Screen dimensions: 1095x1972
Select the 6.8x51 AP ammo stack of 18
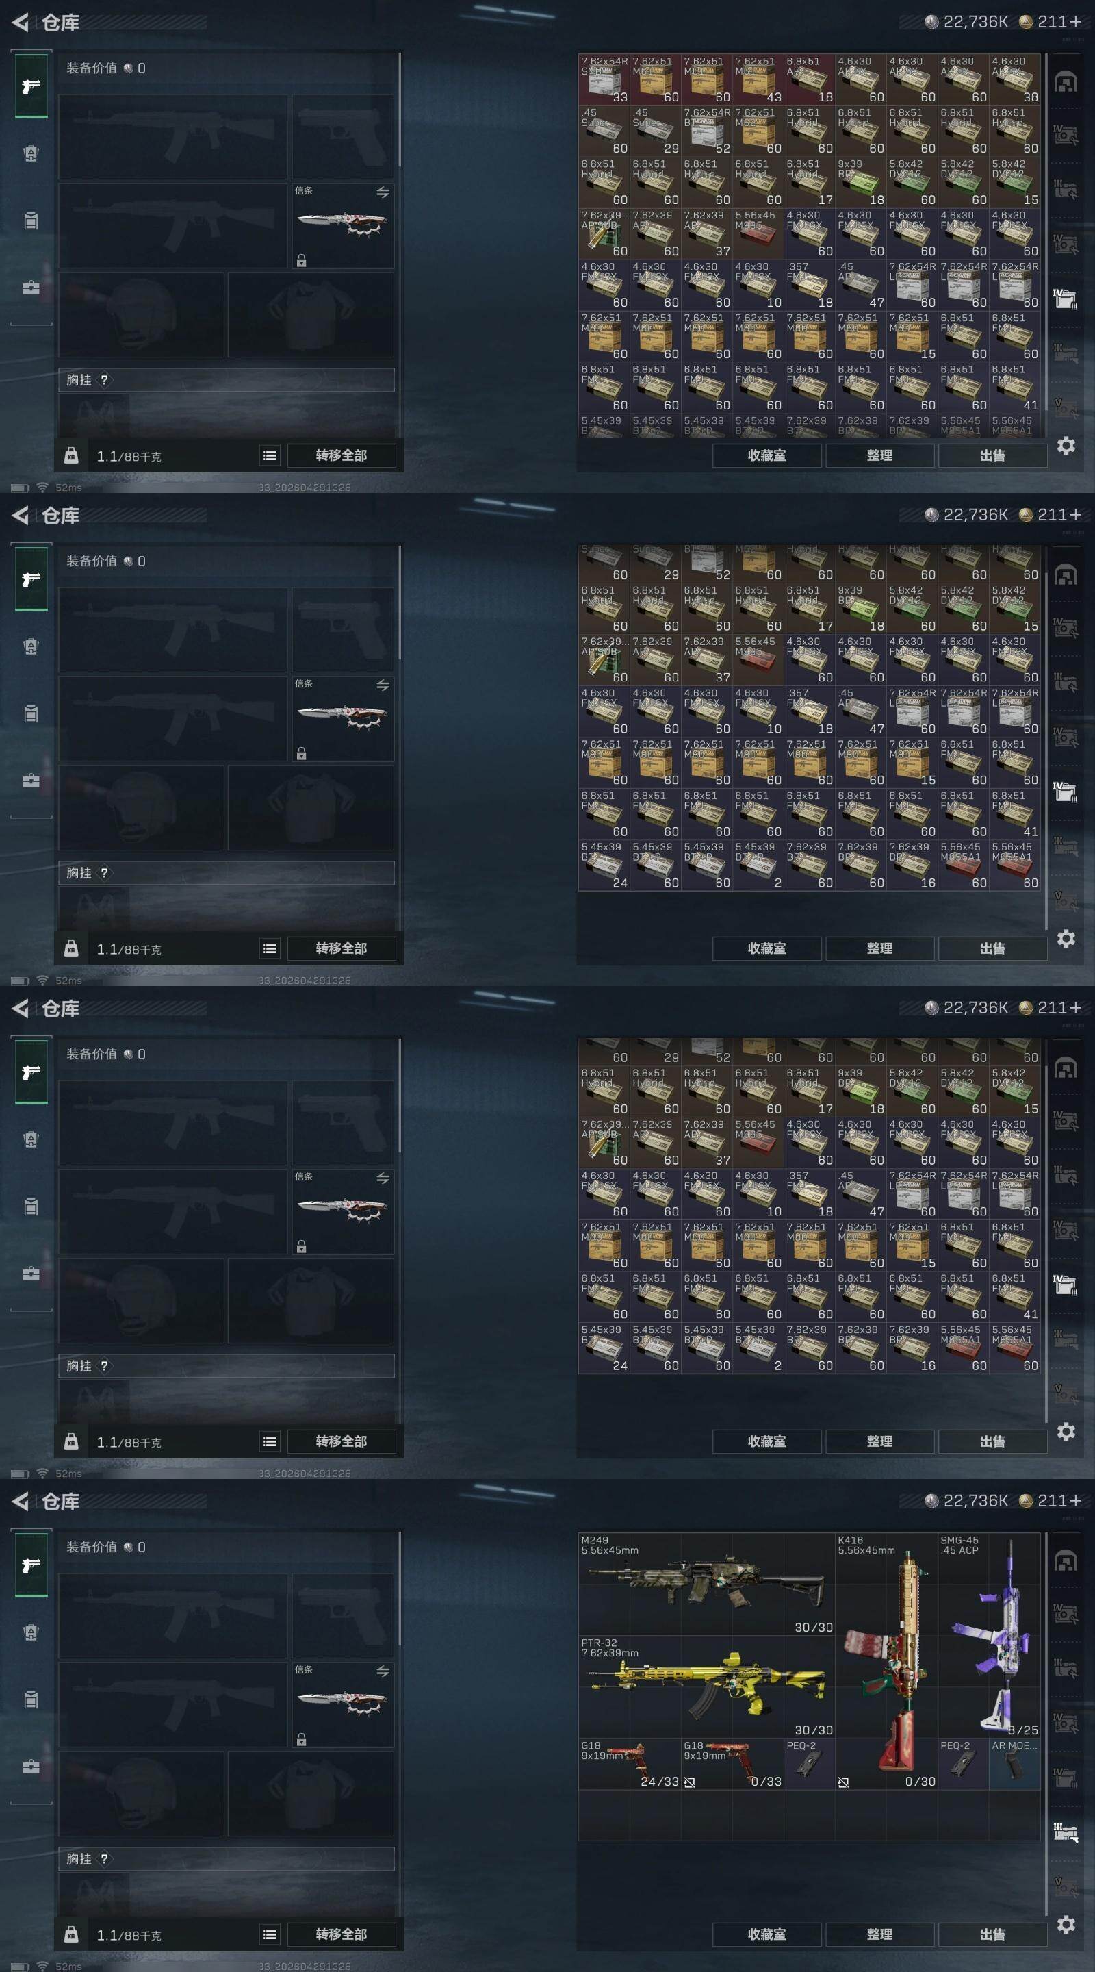(x=810, y=79)
